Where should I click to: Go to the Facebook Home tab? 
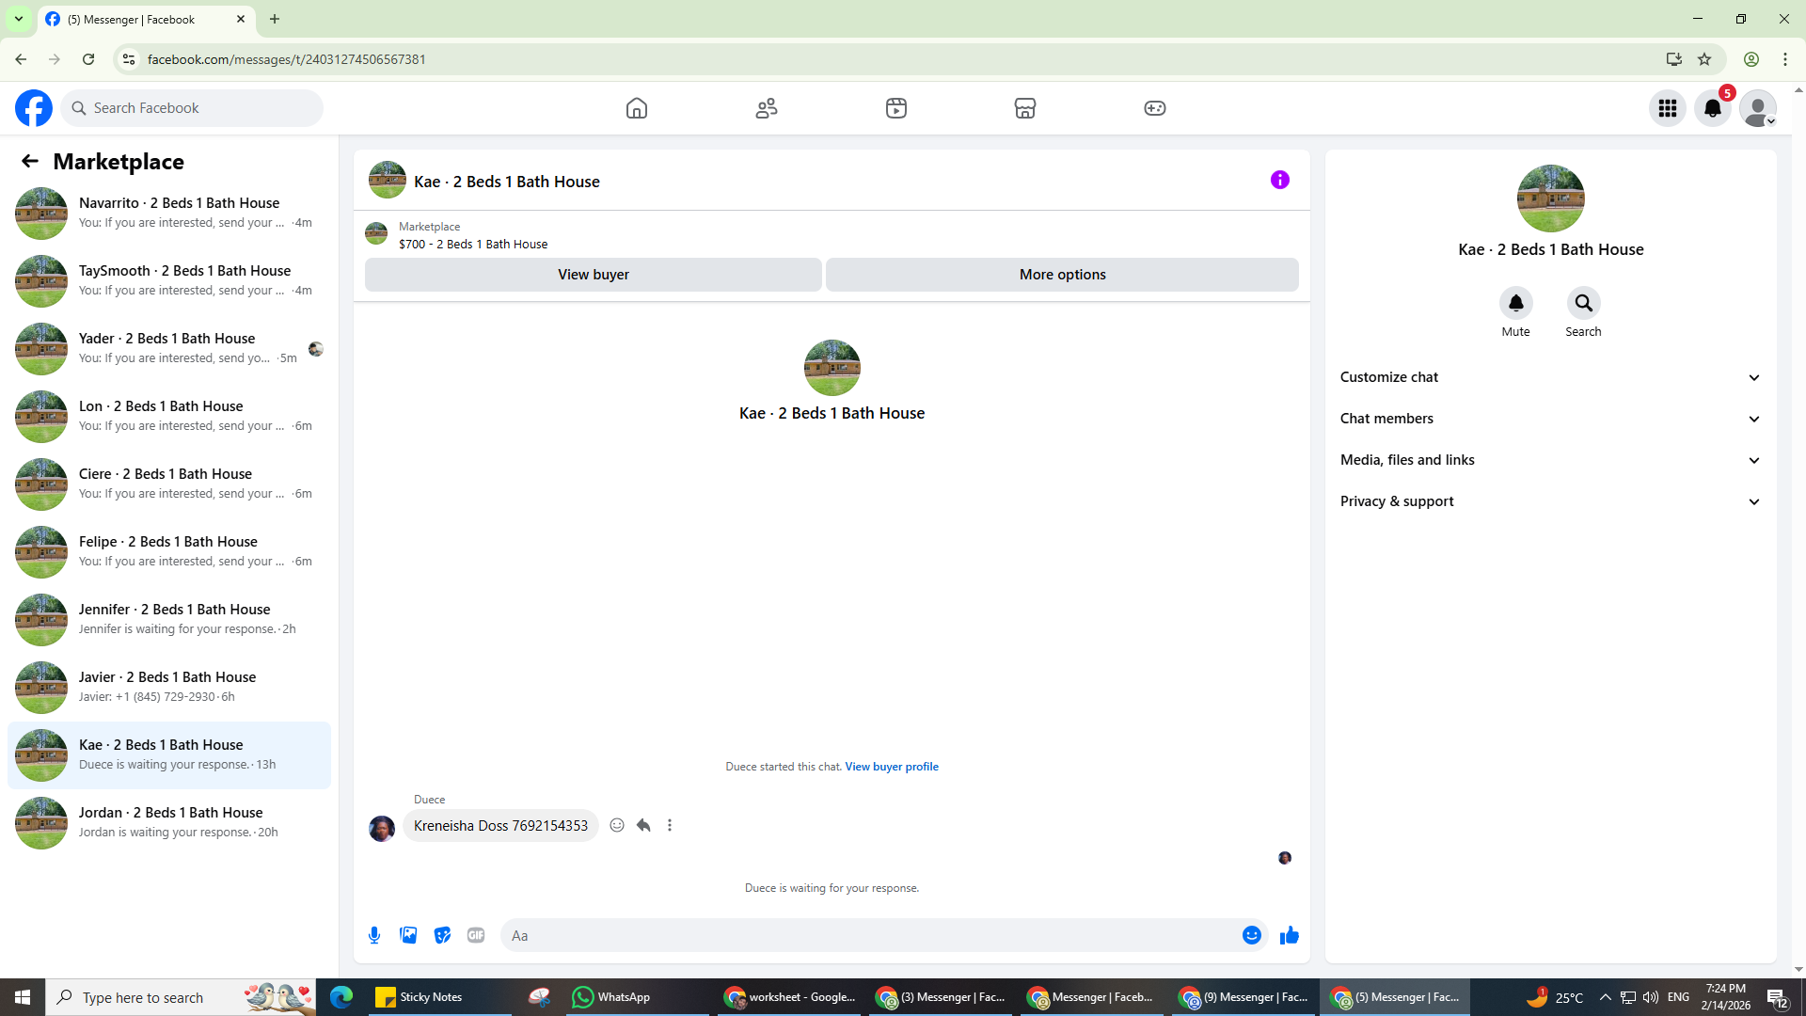point(637,108)
